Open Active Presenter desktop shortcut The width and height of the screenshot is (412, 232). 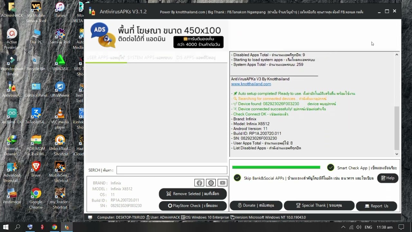12,39
